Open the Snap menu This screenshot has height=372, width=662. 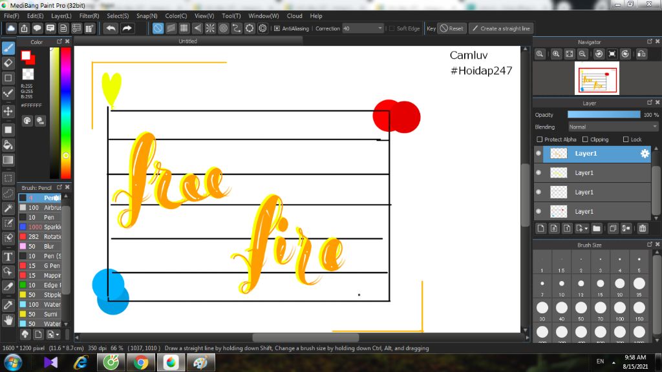point(147,16)
